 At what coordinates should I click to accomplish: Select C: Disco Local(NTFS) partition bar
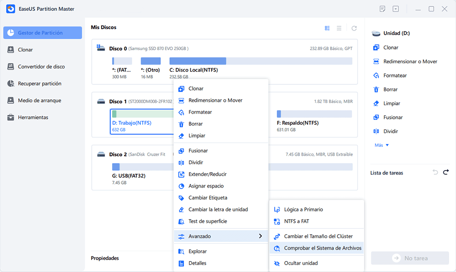pos(260,61)
